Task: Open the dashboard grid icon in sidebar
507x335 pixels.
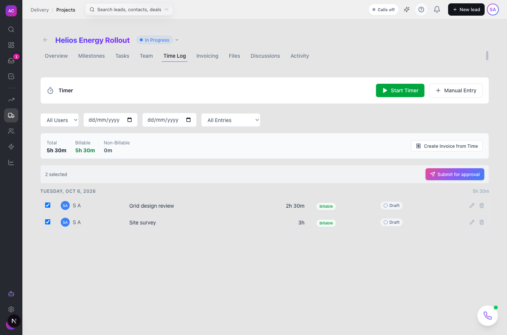Action: 11,45
